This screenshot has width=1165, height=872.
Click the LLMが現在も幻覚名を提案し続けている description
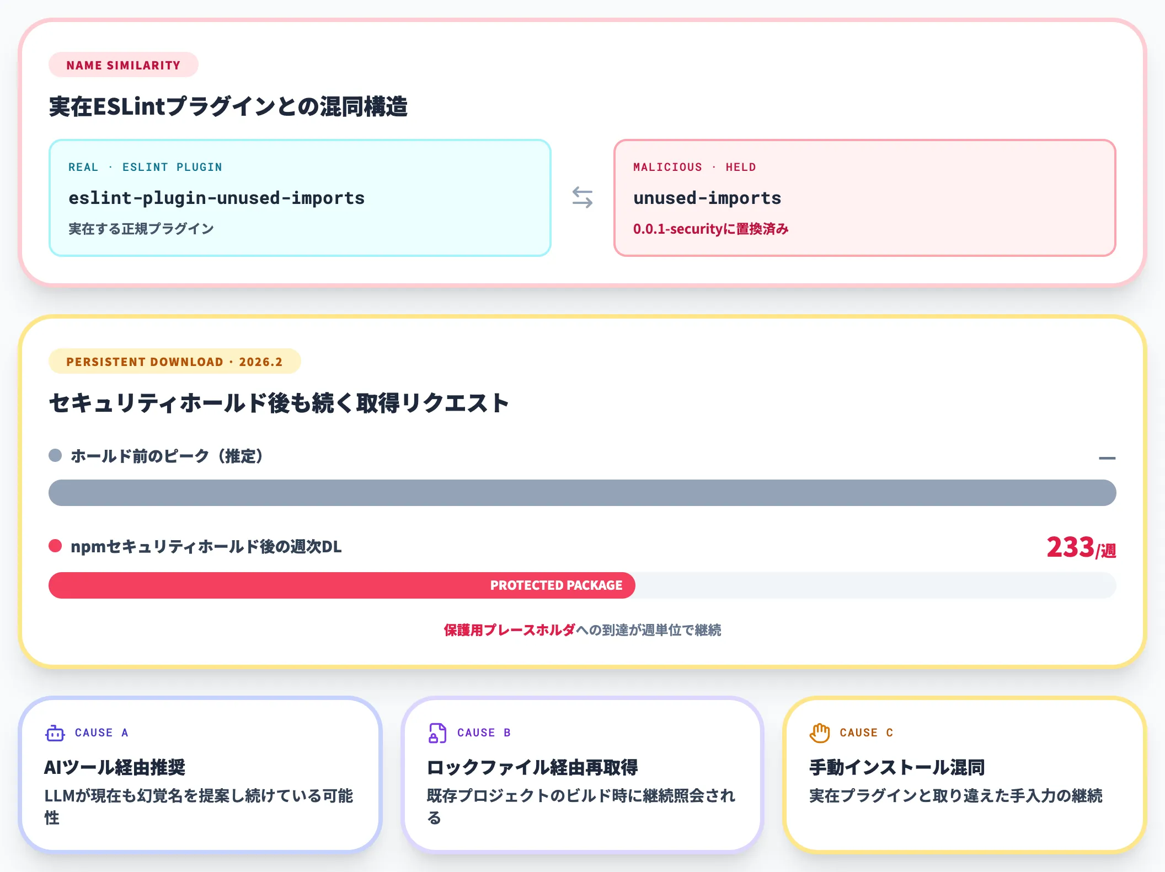(199, 806)
